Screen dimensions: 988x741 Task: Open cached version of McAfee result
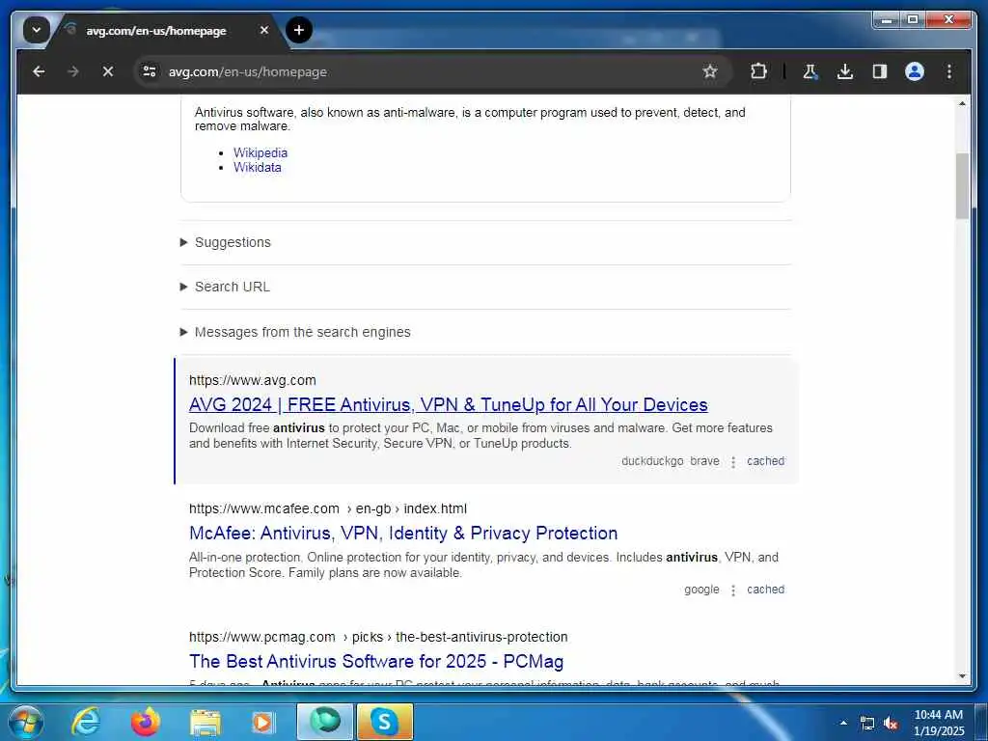[x=765, y=590]
